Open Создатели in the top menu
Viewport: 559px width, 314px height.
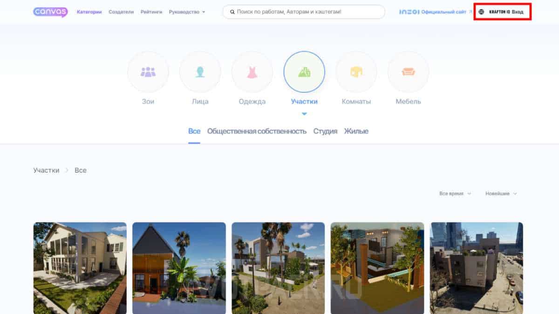121,12
